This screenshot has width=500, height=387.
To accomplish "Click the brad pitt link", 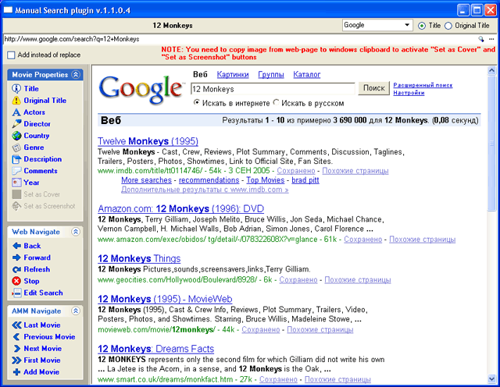I will (x=305, y=180).
